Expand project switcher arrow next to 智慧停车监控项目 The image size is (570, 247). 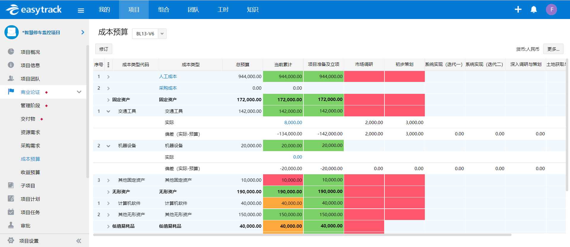click(83, 32)
